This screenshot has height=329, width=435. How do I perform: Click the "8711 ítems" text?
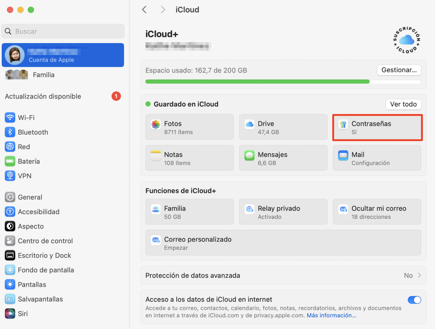click(179, 132)
